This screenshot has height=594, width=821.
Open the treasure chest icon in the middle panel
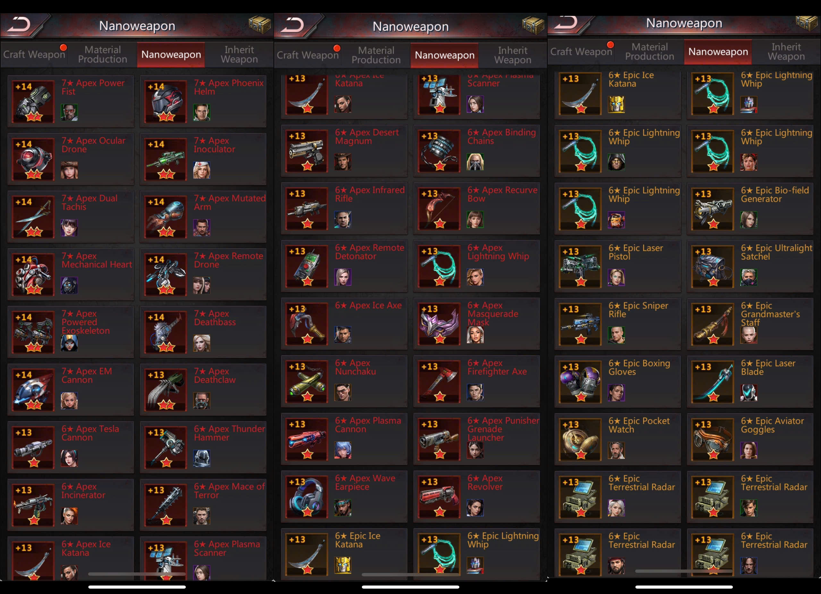pyautogui.click(x=533, y=25)
